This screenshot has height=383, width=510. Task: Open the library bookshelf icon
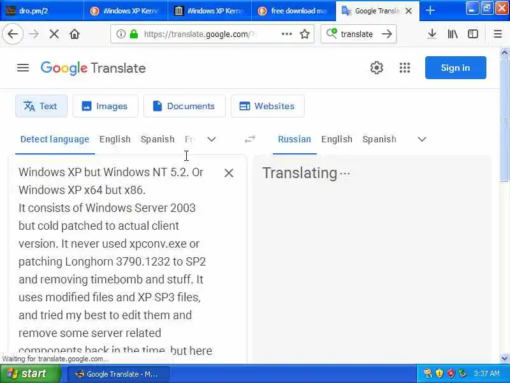tap(453, 34)
